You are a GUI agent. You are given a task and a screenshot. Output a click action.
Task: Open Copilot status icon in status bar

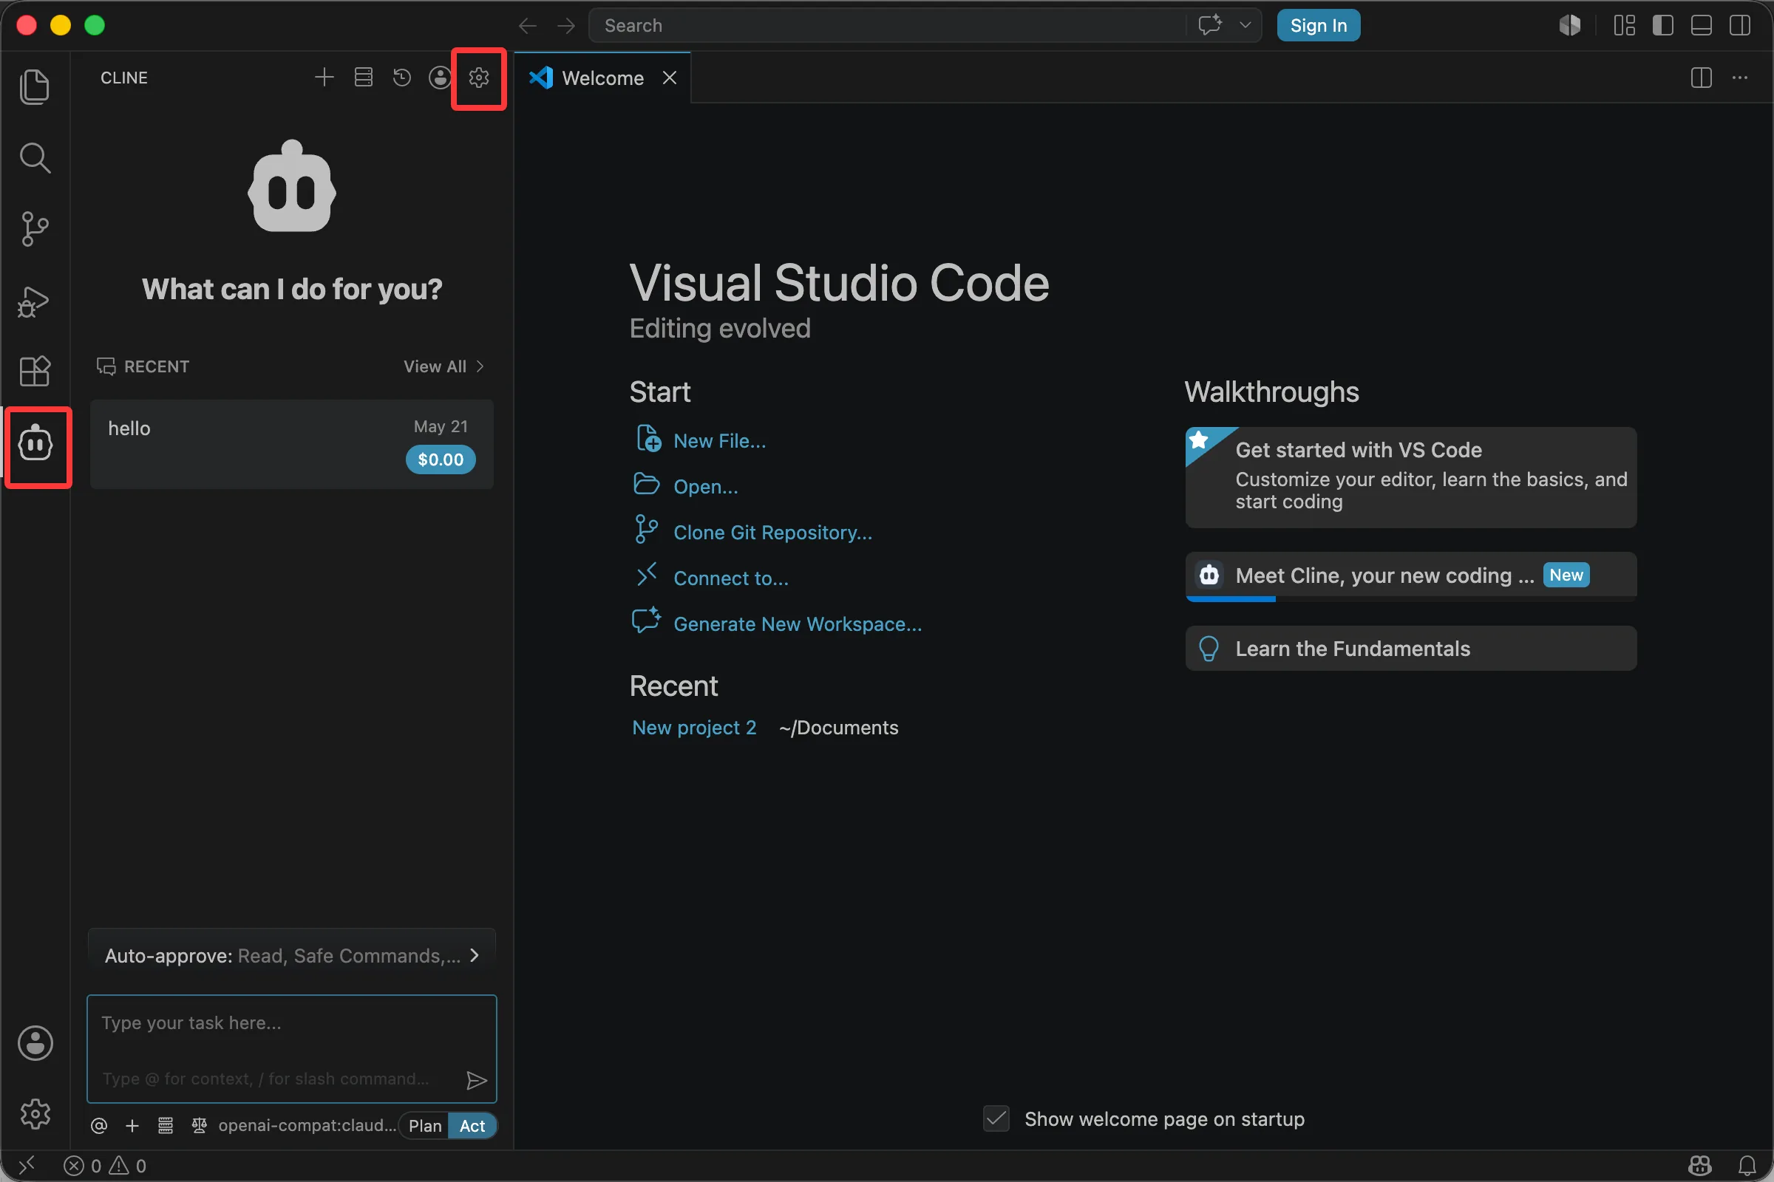pyautogui.click(x=1699, y=1166)
